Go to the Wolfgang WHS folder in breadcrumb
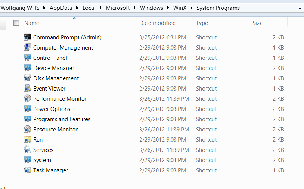304x189 pixels. [x=20, y=8]
